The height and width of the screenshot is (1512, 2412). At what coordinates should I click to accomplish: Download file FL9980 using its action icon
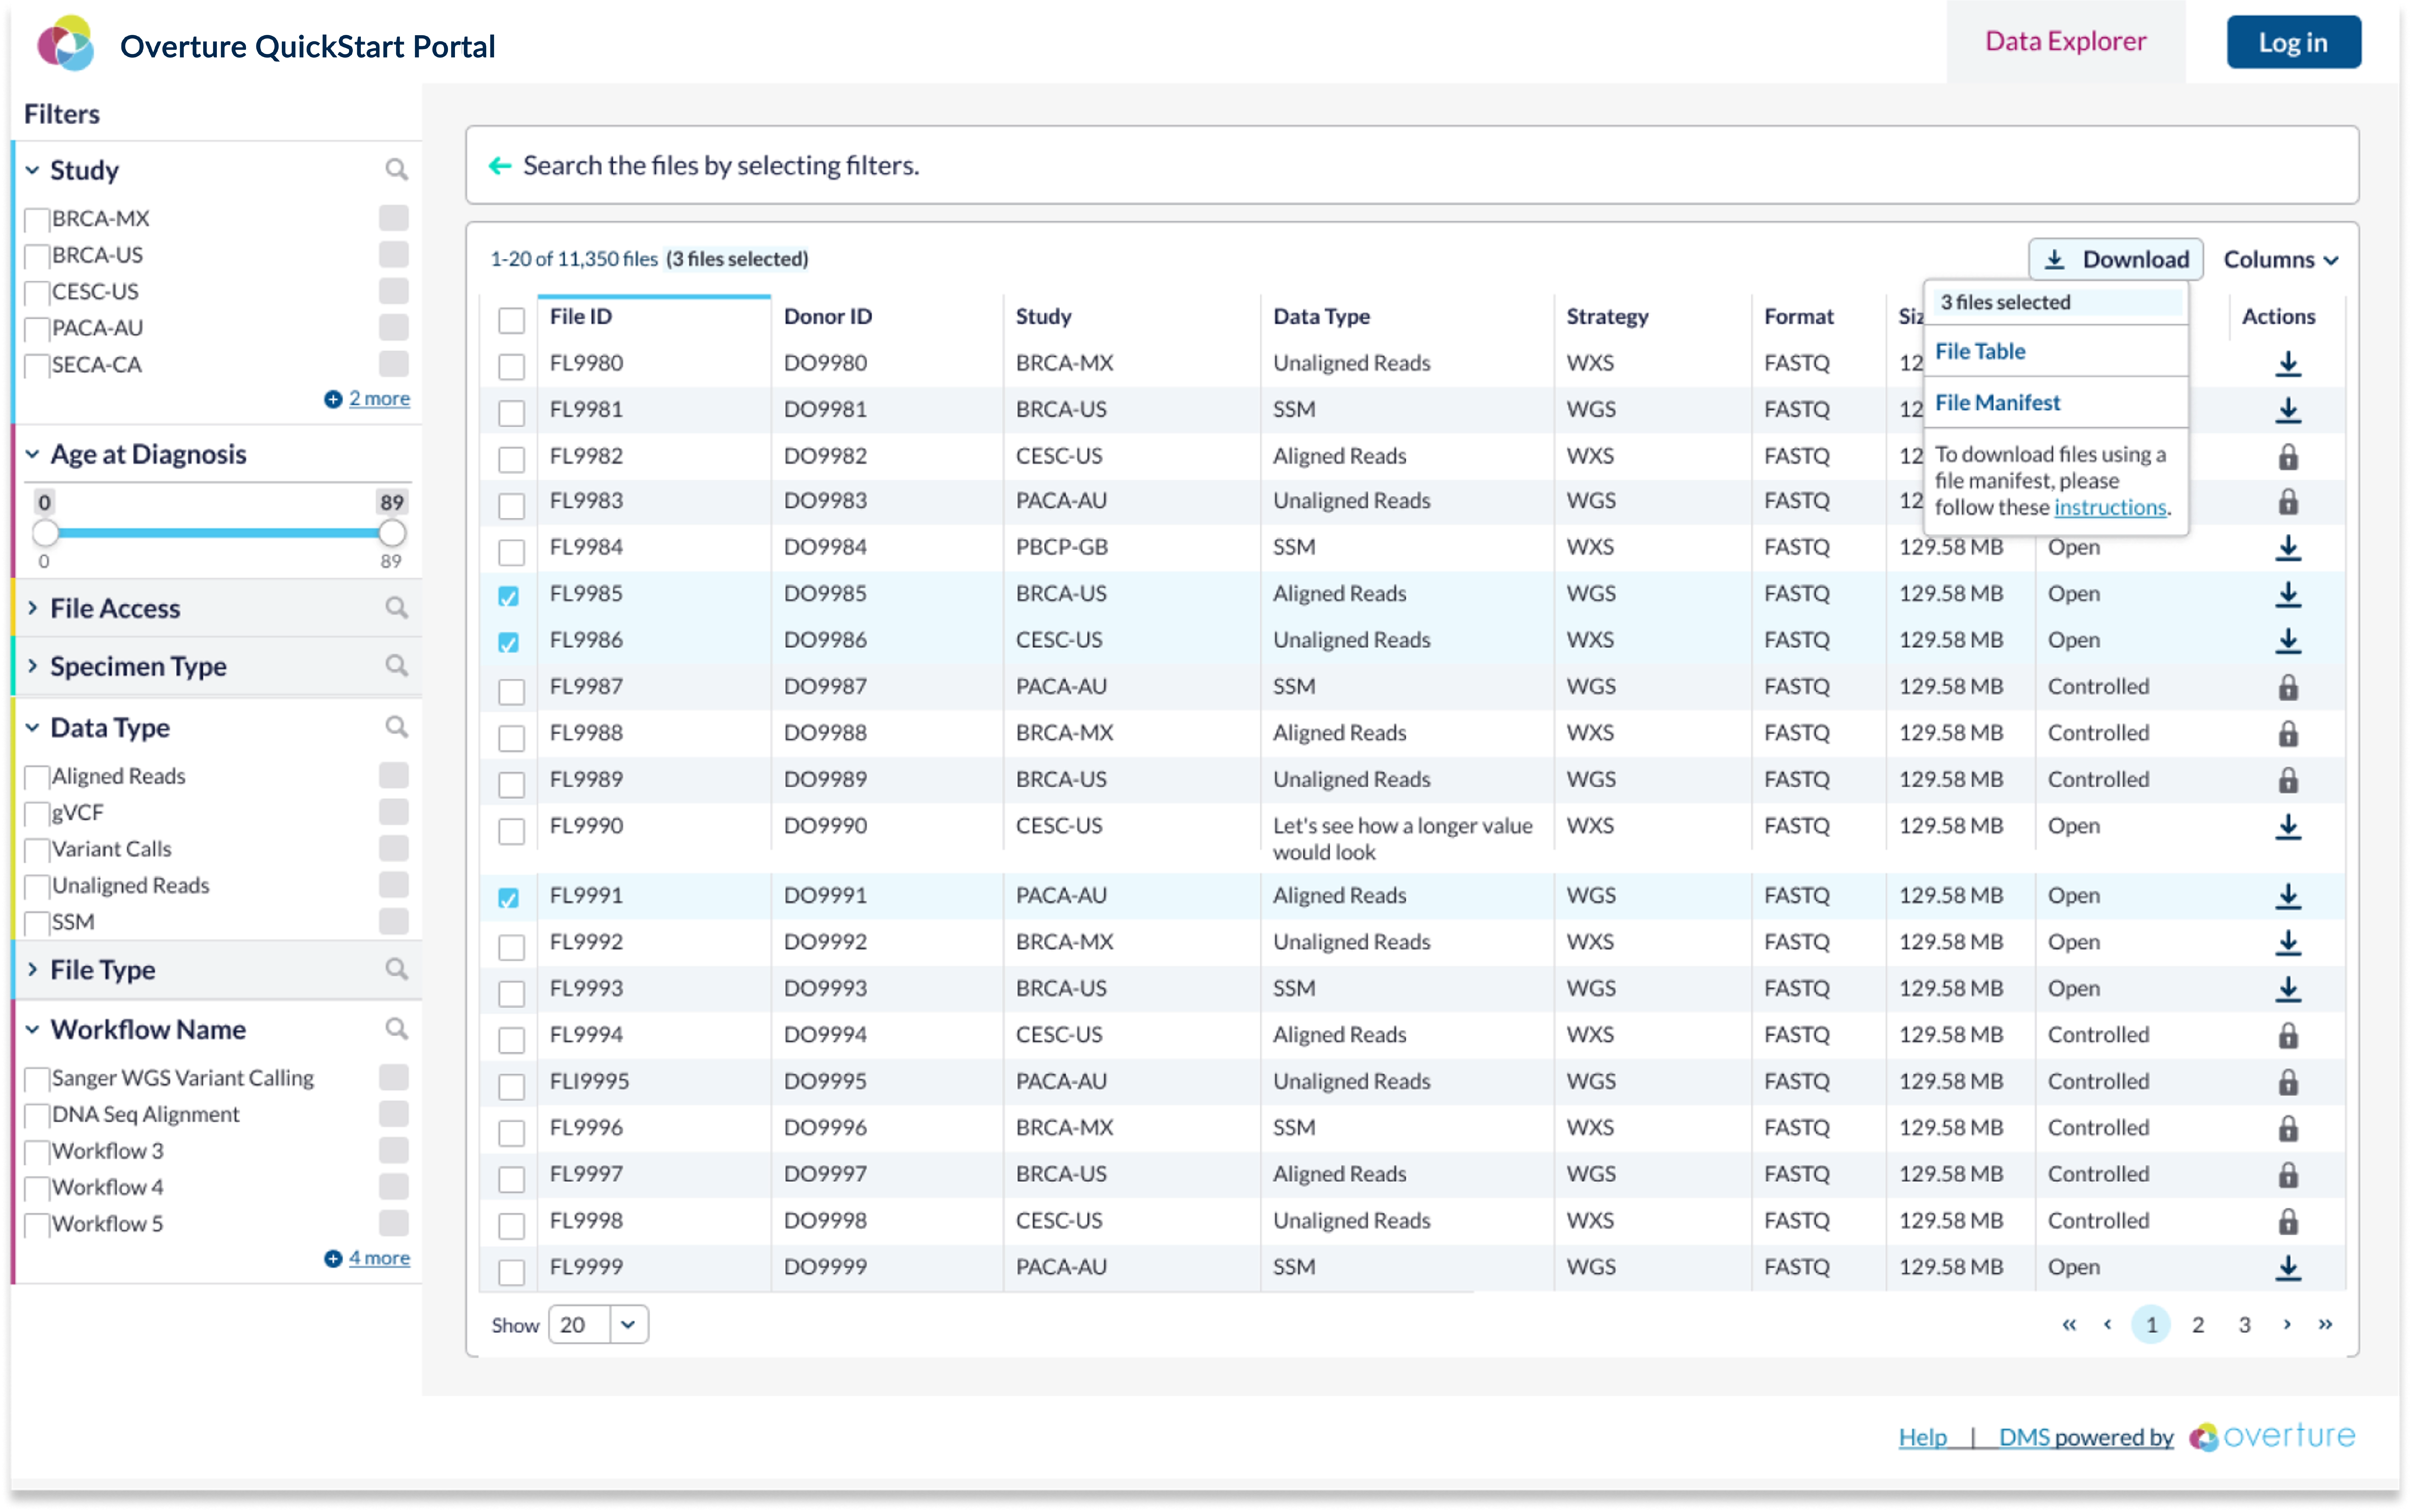pyautogui.click(x=2288, y=364)
